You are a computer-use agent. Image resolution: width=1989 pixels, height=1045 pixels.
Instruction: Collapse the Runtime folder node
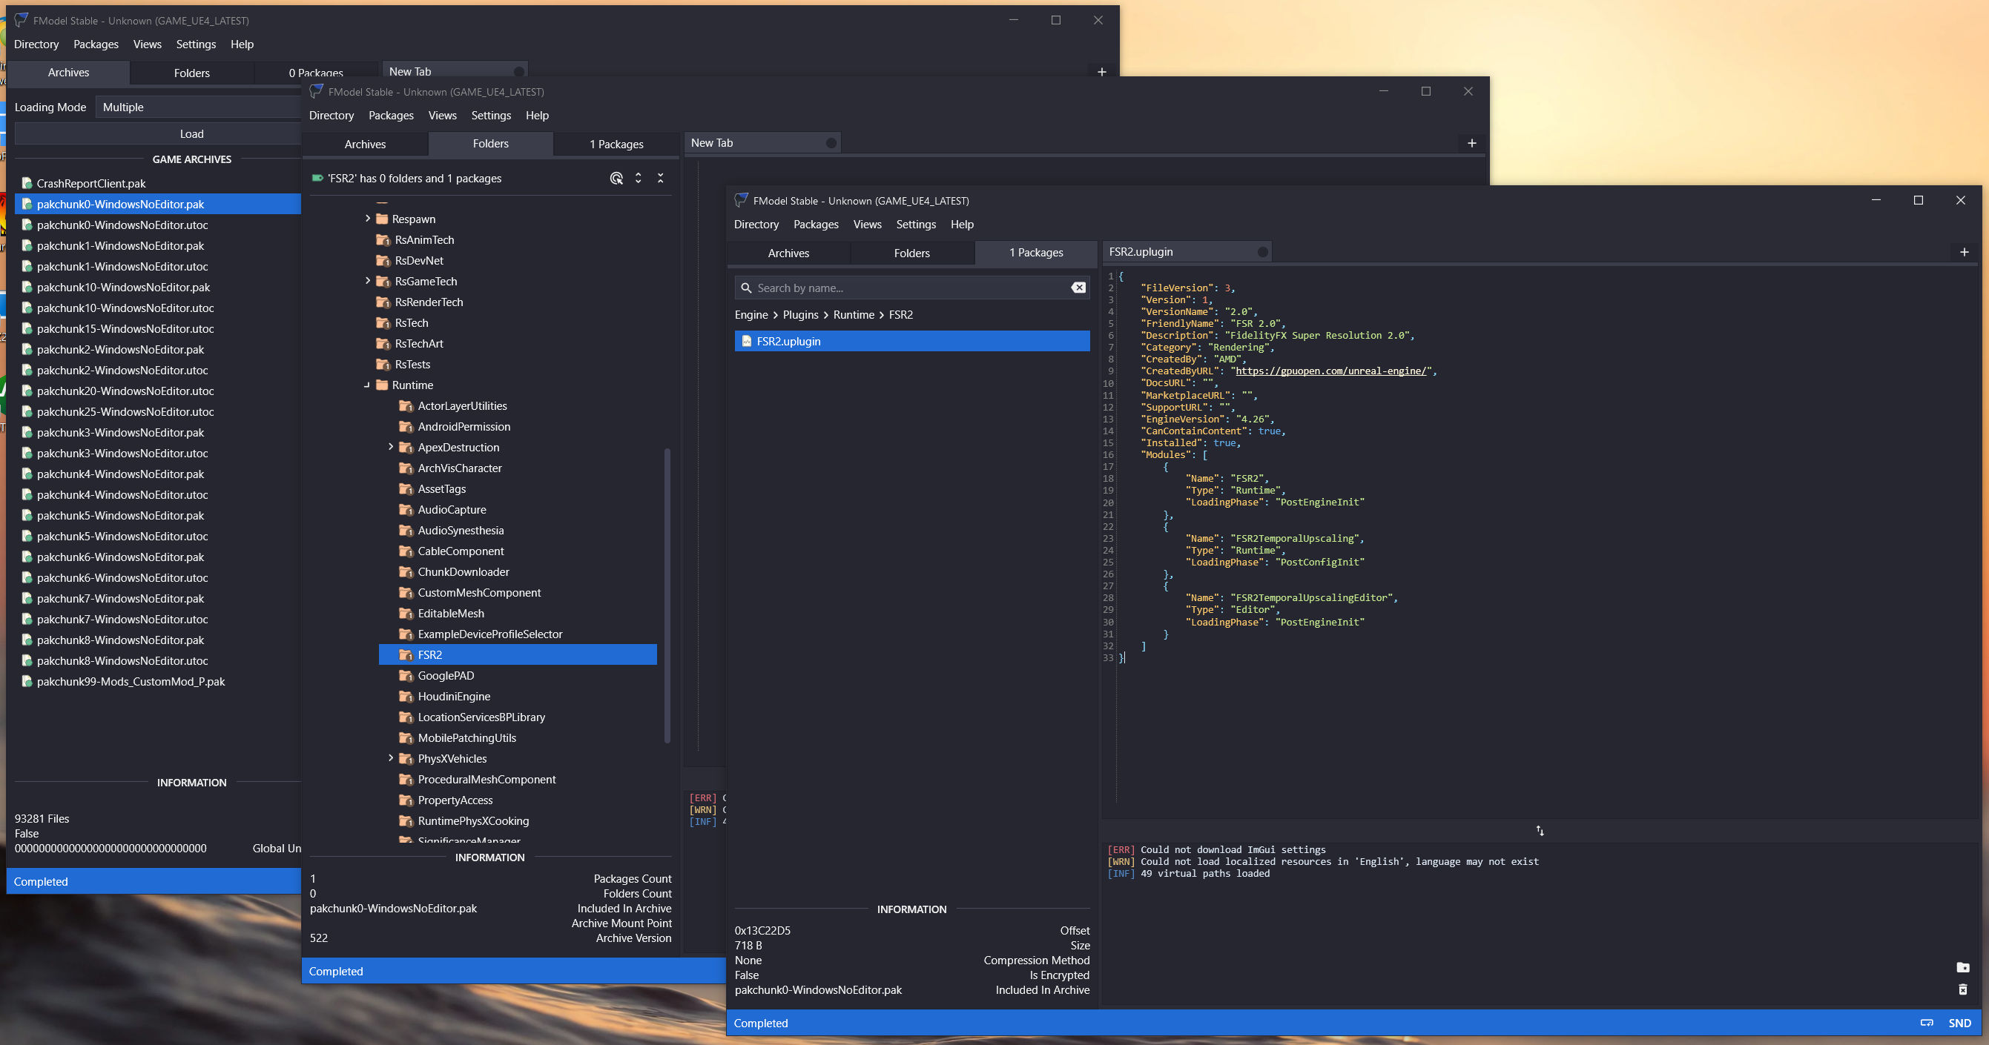(x=368, y=385)
